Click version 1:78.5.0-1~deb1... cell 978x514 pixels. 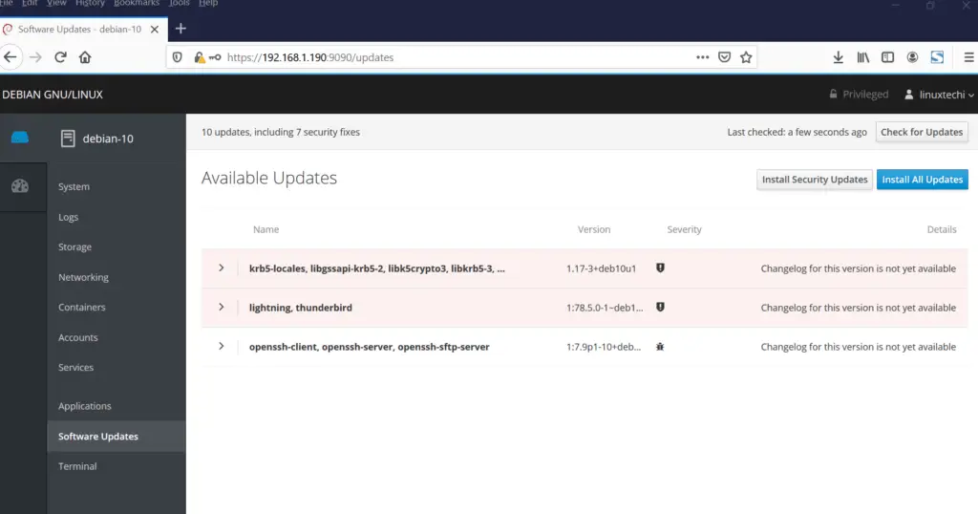coord(605,308)
